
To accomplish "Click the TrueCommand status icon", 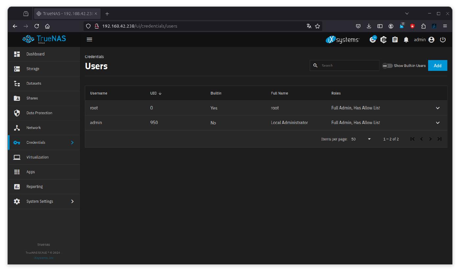I will pos(384,40).
